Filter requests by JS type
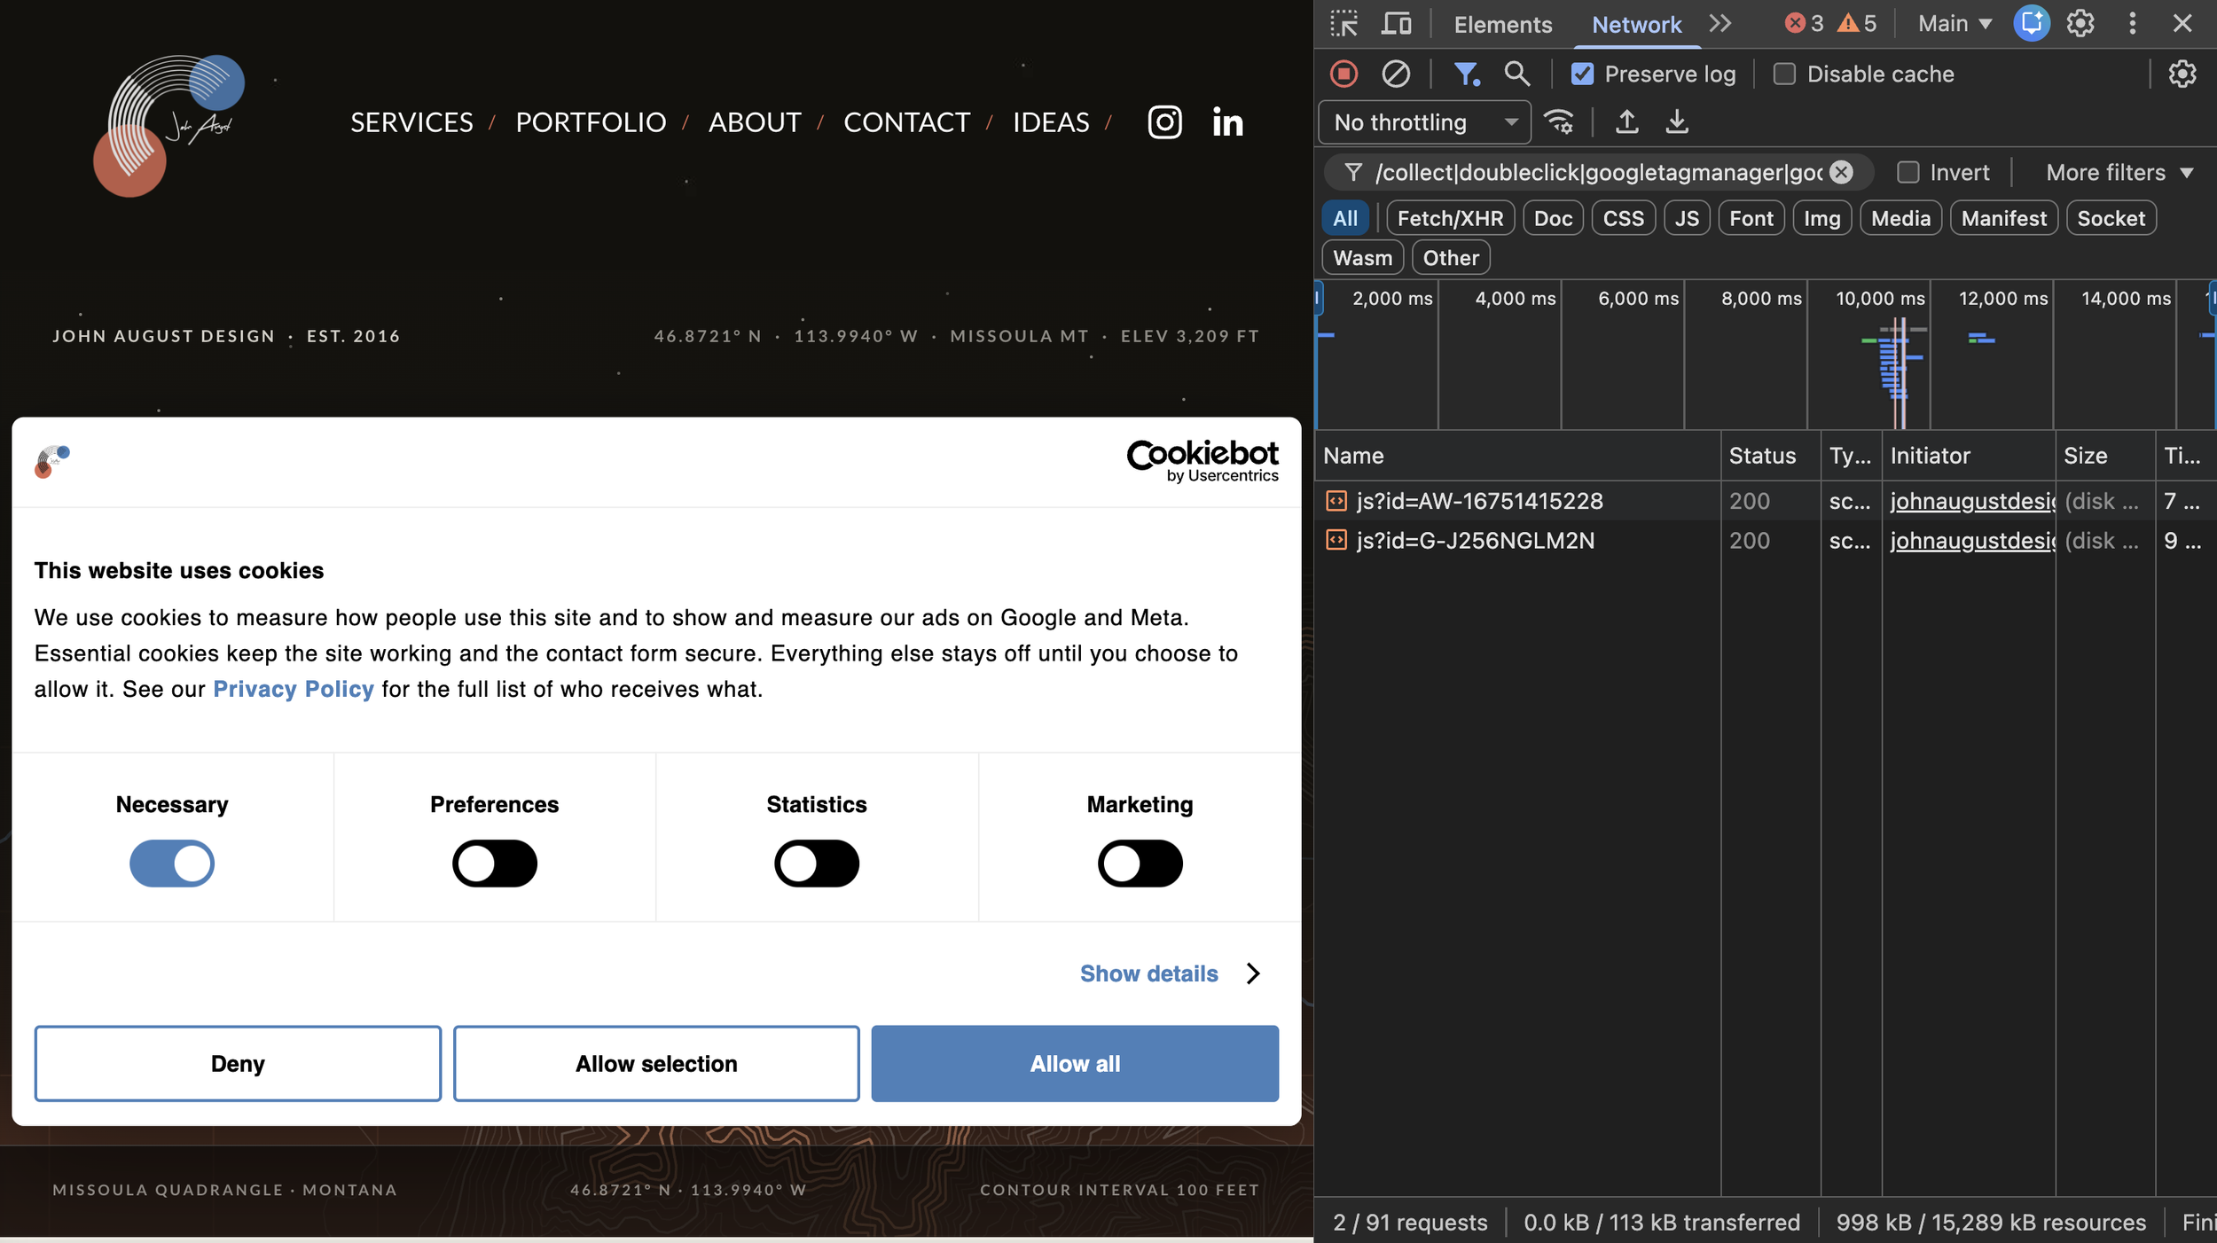Screen dimensions: 2217x1243 pyautogui.click(x=1687, y=218)
